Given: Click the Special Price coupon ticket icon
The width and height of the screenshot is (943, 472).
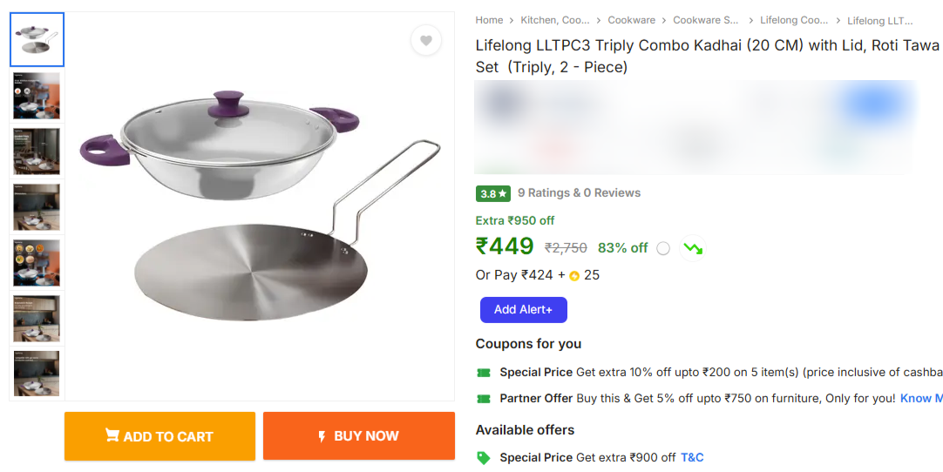Looking at the screenshot, I should pyautogui.click(x=484, y=373).
